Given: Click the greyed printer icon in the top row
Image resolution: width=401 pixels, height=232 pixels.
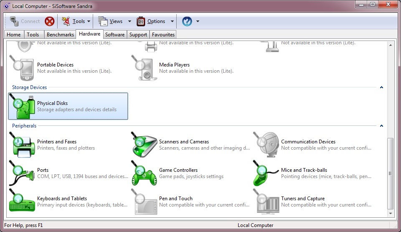Looking at the screenshot, I should [x=150, y=46].
